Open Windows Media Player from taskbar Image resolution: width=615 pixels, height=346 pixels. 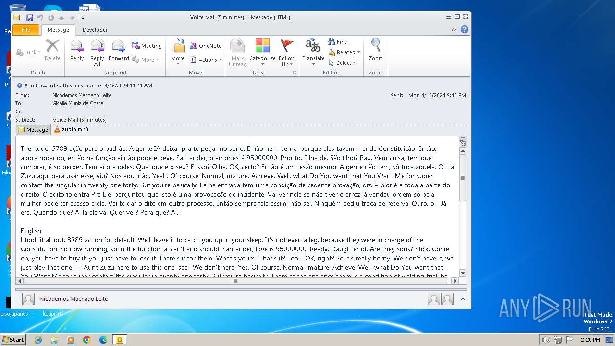71,340
